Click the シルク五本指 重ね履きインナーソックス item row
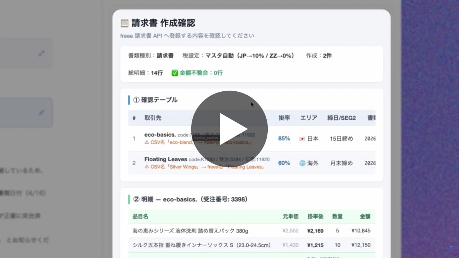The image size is (459, 258). tap(252, 245)
